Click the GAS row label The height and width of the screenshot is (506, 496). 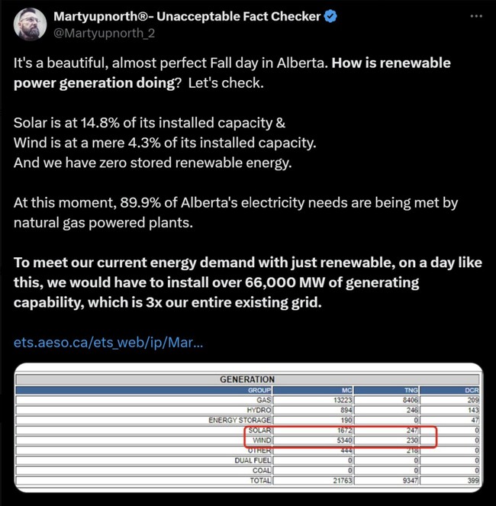pos(263,399)
